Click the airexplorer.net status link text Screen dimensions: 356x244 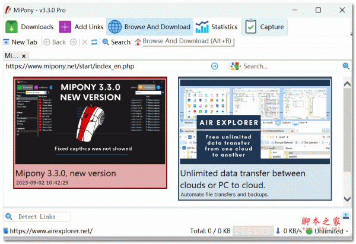tap(51, 231)
